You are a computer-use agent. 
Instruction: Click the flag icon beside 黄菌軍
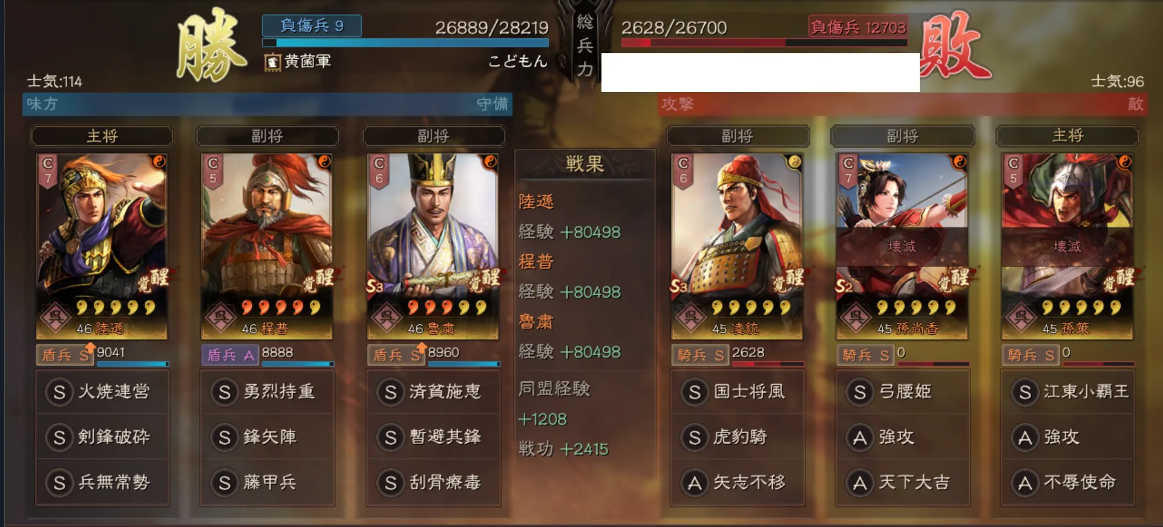(273, 62)
